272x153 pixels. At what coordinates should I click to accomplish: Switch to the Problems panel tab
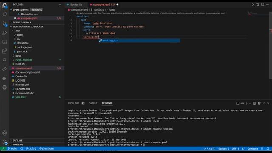pos(76,103)
